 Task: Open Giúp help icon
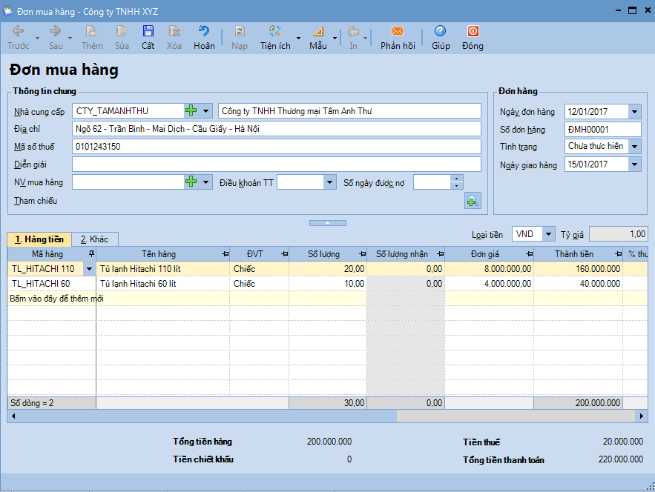click(x=441, y=32)
